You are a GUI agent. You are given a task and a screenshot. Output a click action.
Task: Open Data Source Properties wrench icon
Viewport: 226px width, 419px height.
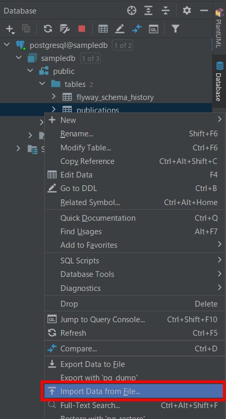point(65,29)
